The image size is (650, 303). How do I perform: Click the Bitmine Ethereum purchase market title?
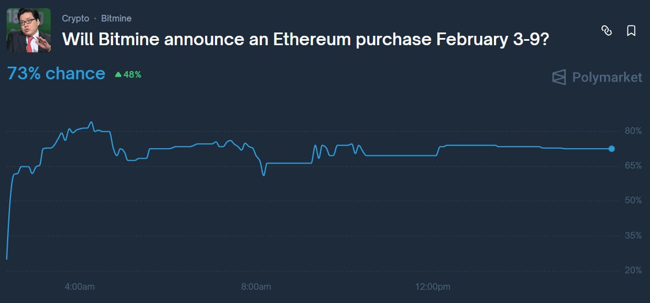[x=305, y=39]
